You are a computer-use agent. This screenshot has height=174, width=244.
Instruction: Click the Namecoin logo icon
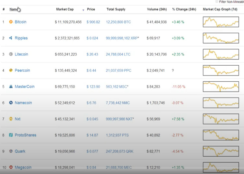[11, 103]
